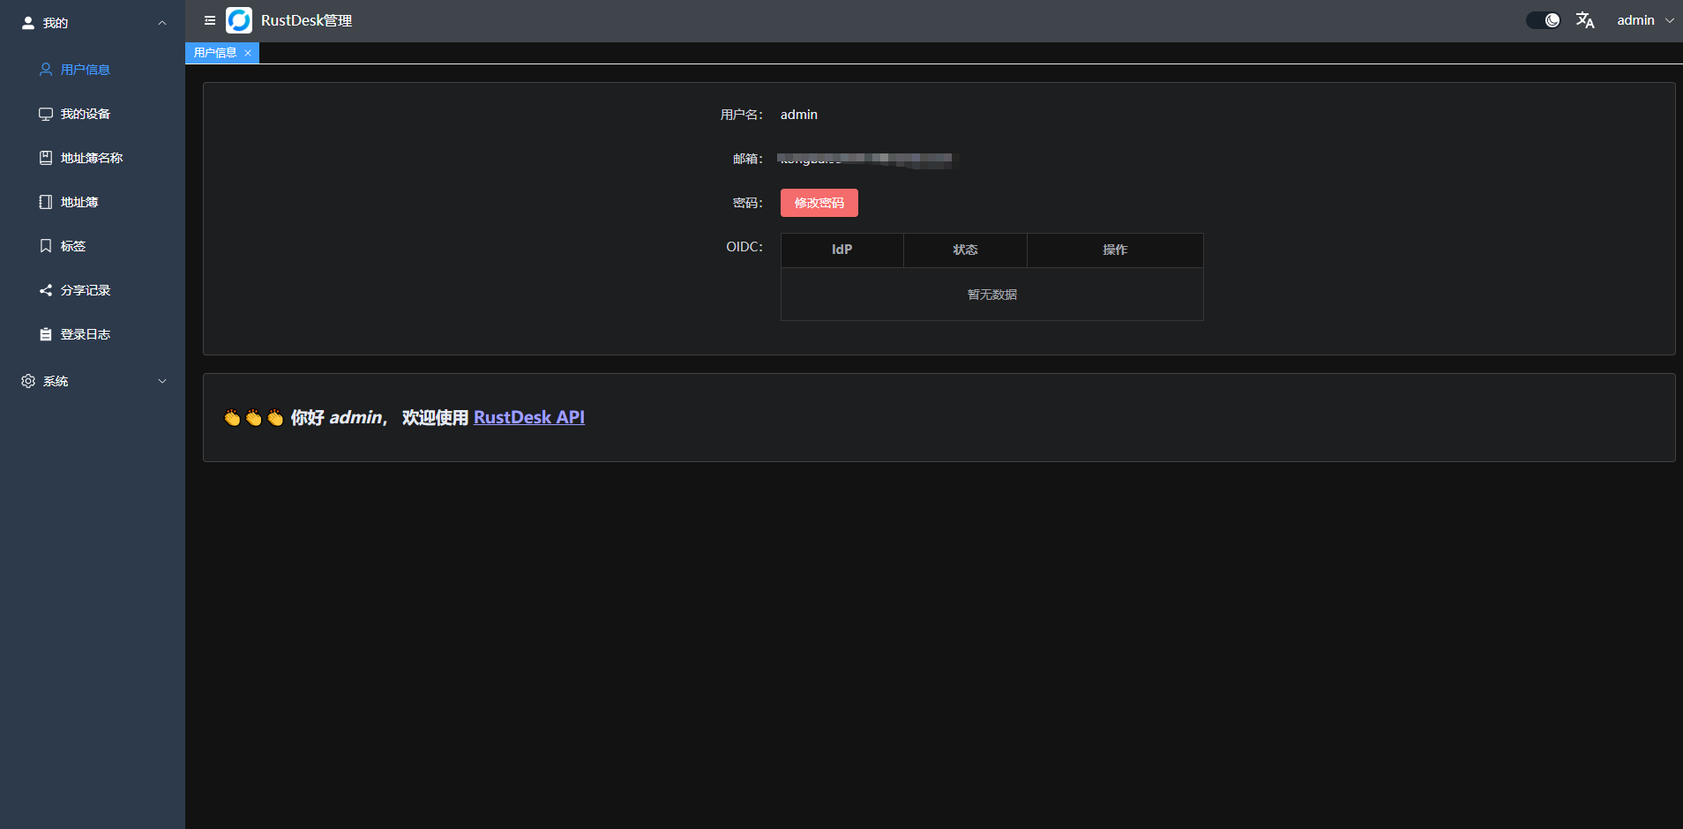Click the book icon for 地址簿名称
Viewport: 1683px width, 829px height.
click(46, 158)
